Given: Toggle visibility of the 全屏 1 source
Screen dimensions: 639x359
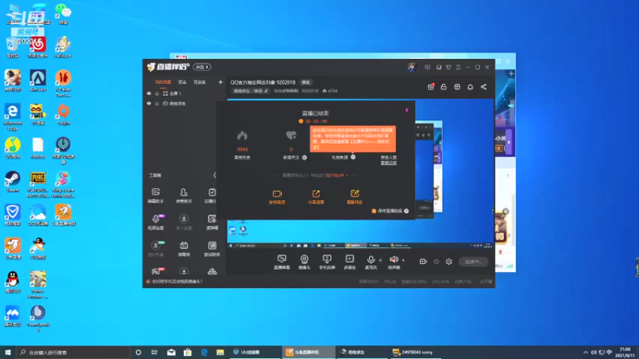Looking at the screenshot, I should 149,93.
